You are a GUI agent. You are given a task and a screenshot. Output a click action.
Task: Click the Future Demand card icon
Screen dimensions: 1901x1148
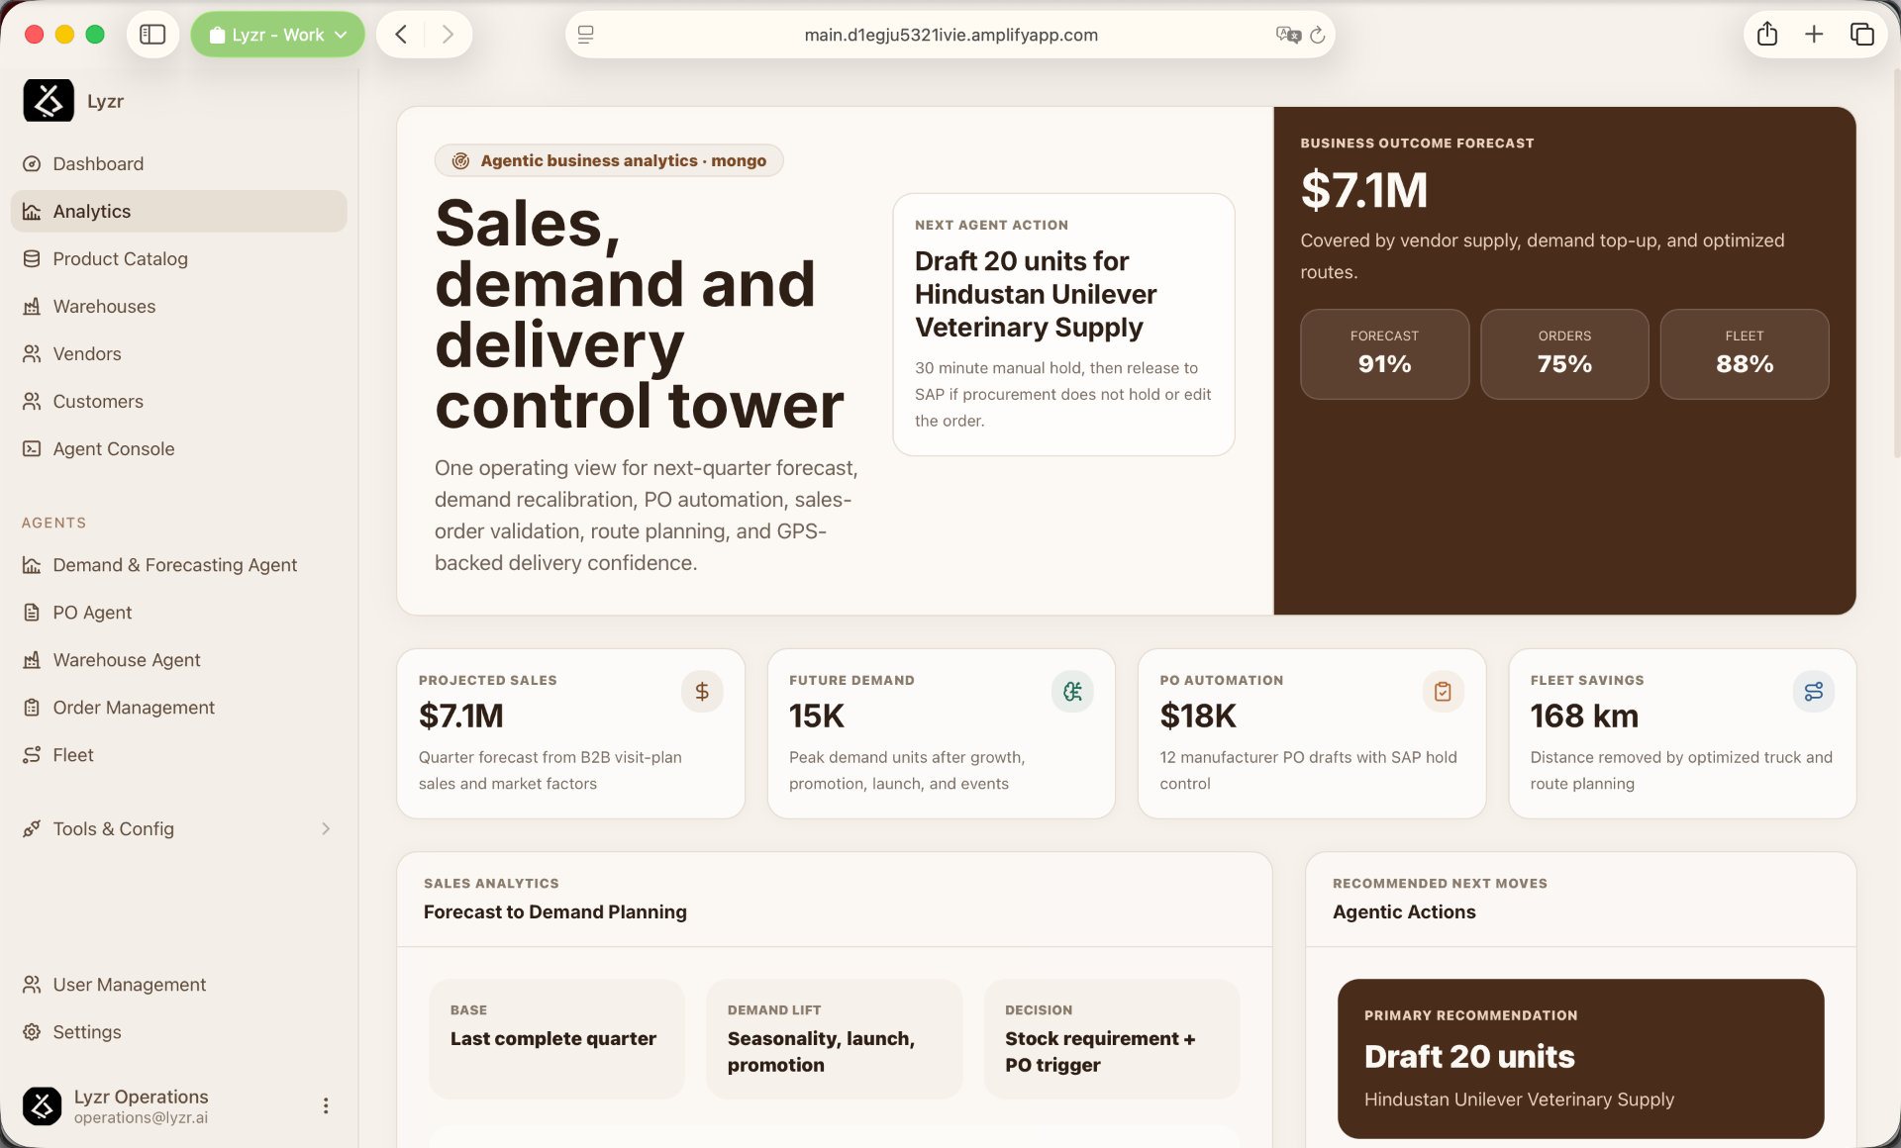1072,692
